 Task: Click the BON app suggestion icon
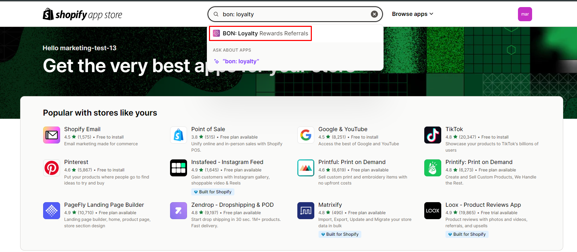tap(216, 33)
